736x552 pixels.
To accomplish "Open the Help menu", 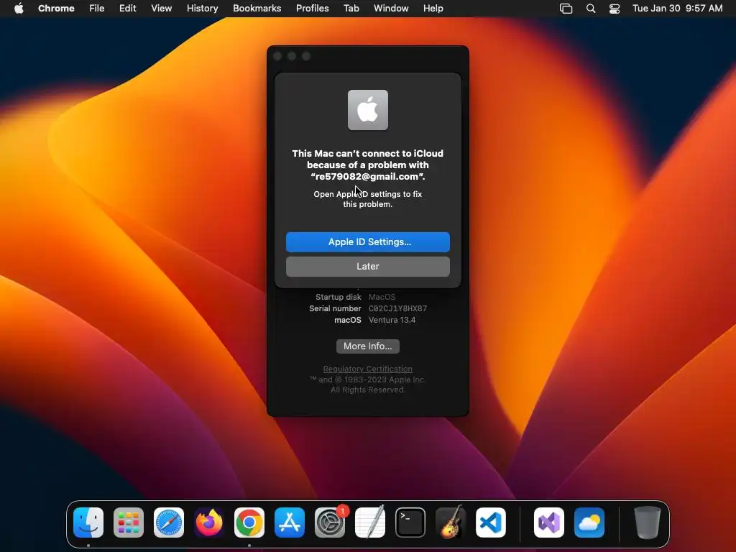I will pos(433,9).
